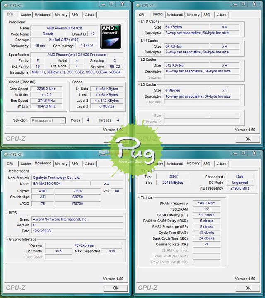Open About tab in the CPU window
Image resolution: width=265 pixels, height=298 pixels.
click(x=90, y=15)
